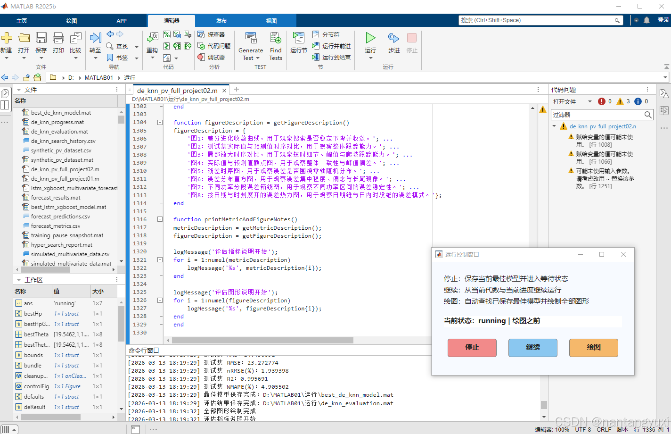The image size is (671, 434).
Task: Open the 运行 (Run) dropdown arrow
Action: [x=370, y=58]
